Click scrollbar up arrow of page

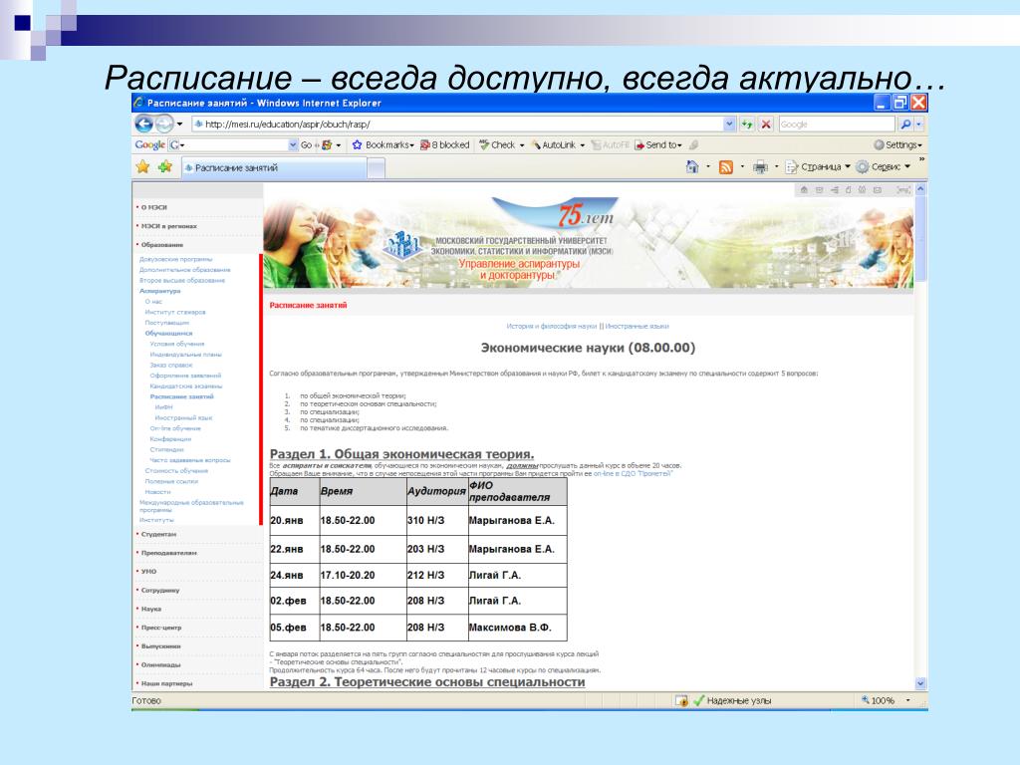[x=920, y=189]
